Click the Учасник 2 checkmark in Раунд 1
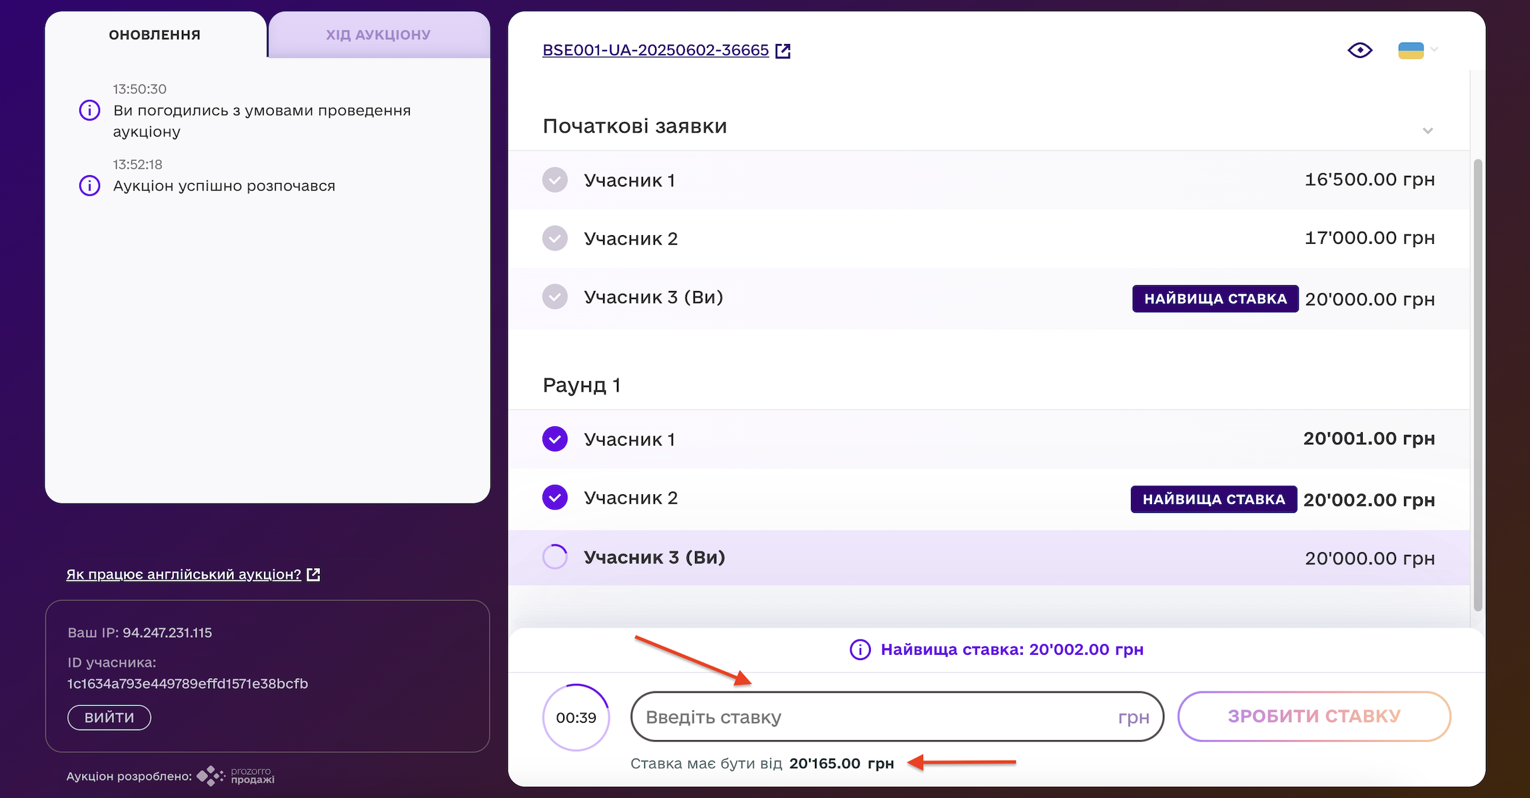Screen dimensions: 1530x798 point(554,498)
